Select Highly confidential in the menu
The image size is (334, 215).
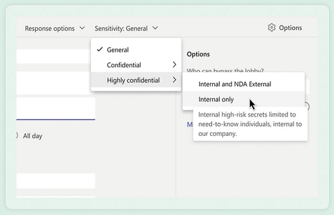coord(136,80)
